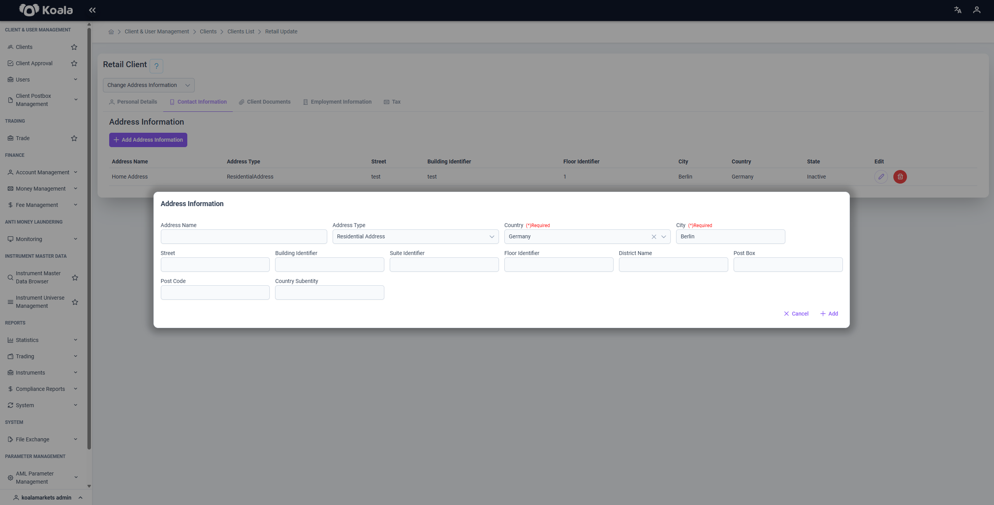The height and width of the screenshot is (505, 994).
Task: Click sidebar scroll down arrow
Action: [89, 486]
